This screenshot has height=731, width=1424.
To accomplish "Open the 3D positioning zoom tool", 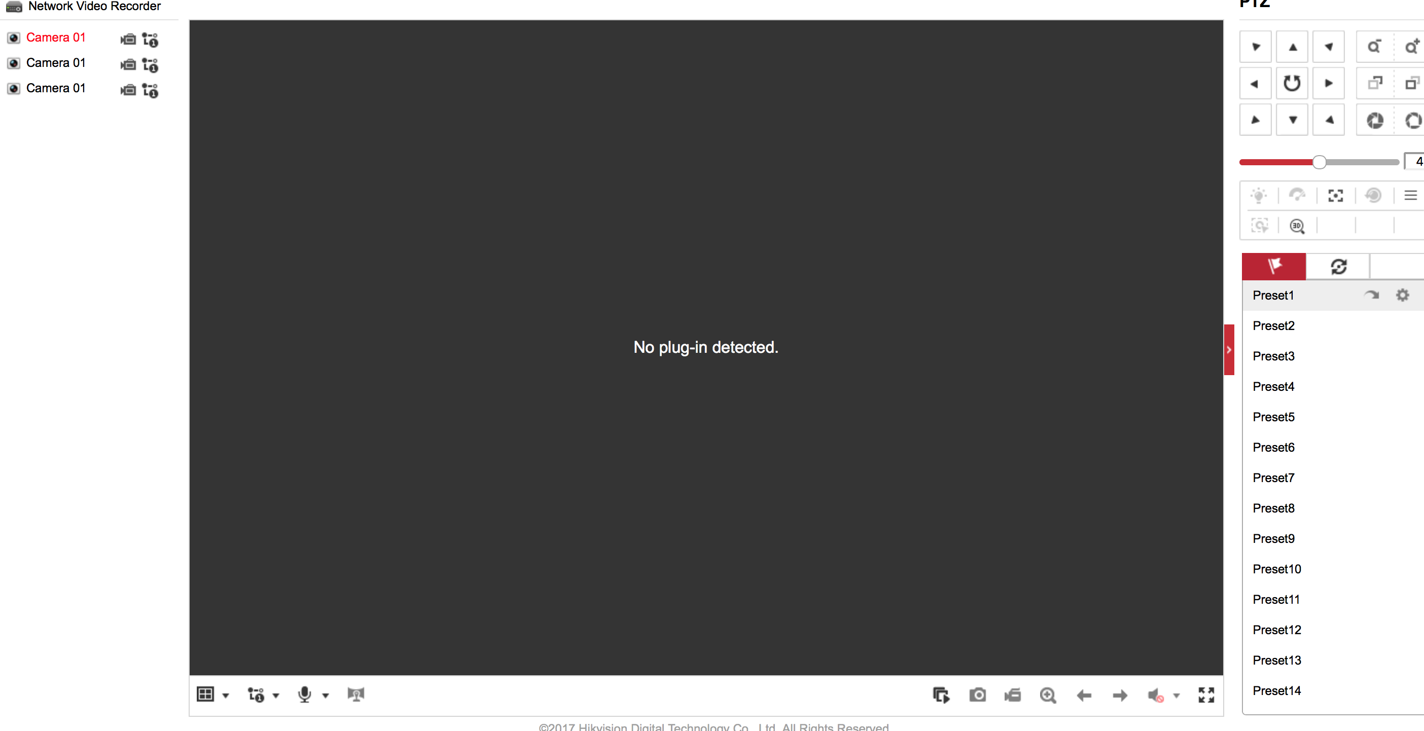I will pyautogui.click(x=1297, y=226).
